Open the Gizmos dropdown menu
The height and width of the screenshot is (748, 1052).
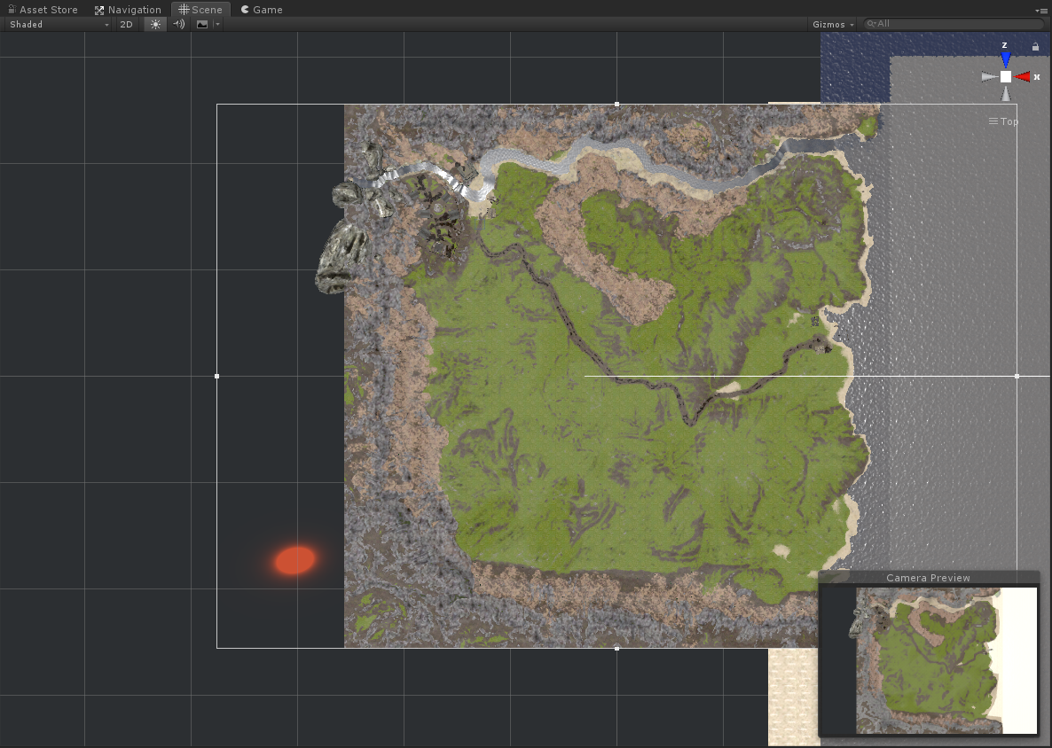pos(833,24)
